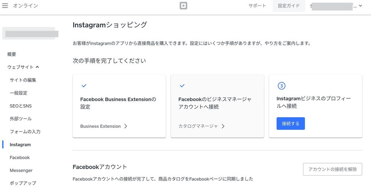Image resolution: width=371 pixels, height=187 pixels.
Task: Click the Square logo icon
Action: click(x=183, y=6)
